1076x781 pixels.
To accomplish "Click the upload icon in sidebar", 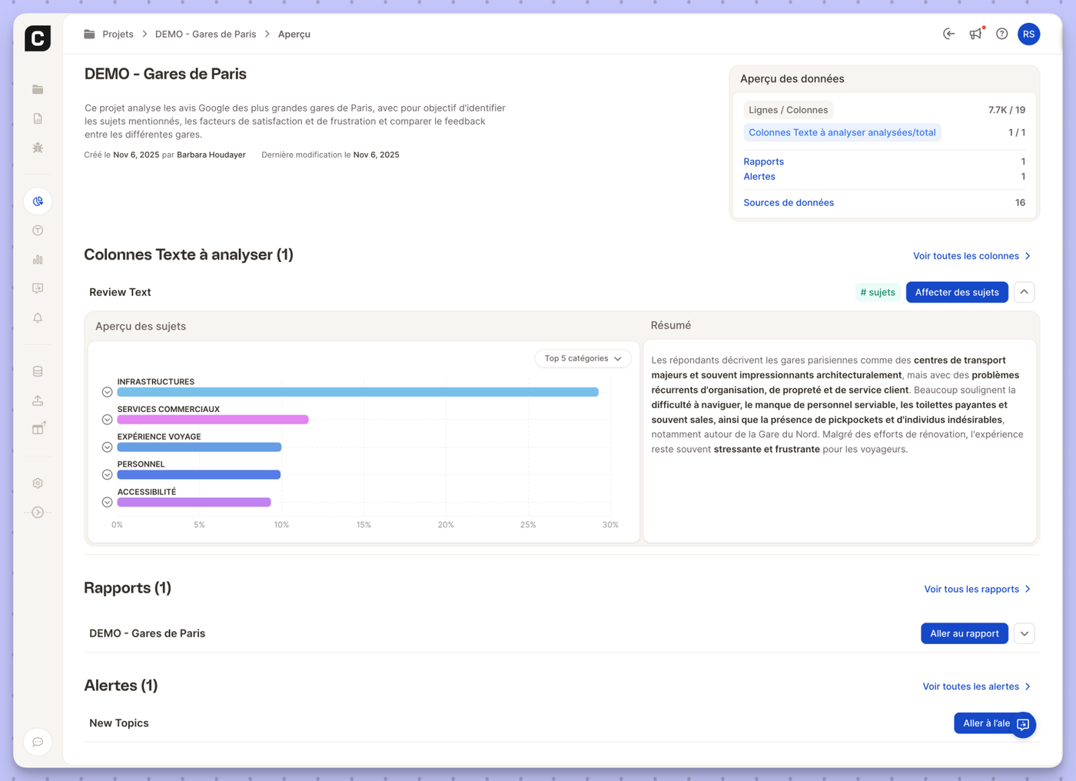I will pos(38,400).
